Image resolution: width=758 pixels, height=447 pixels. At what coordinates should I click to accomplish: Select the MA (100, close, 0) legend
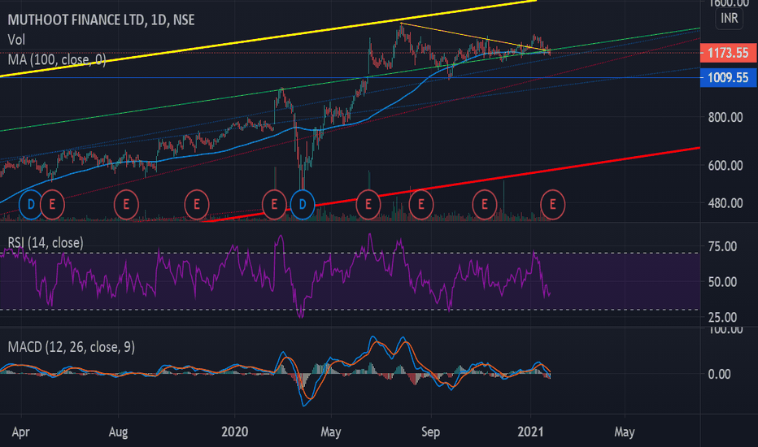[x=57, y=60]
